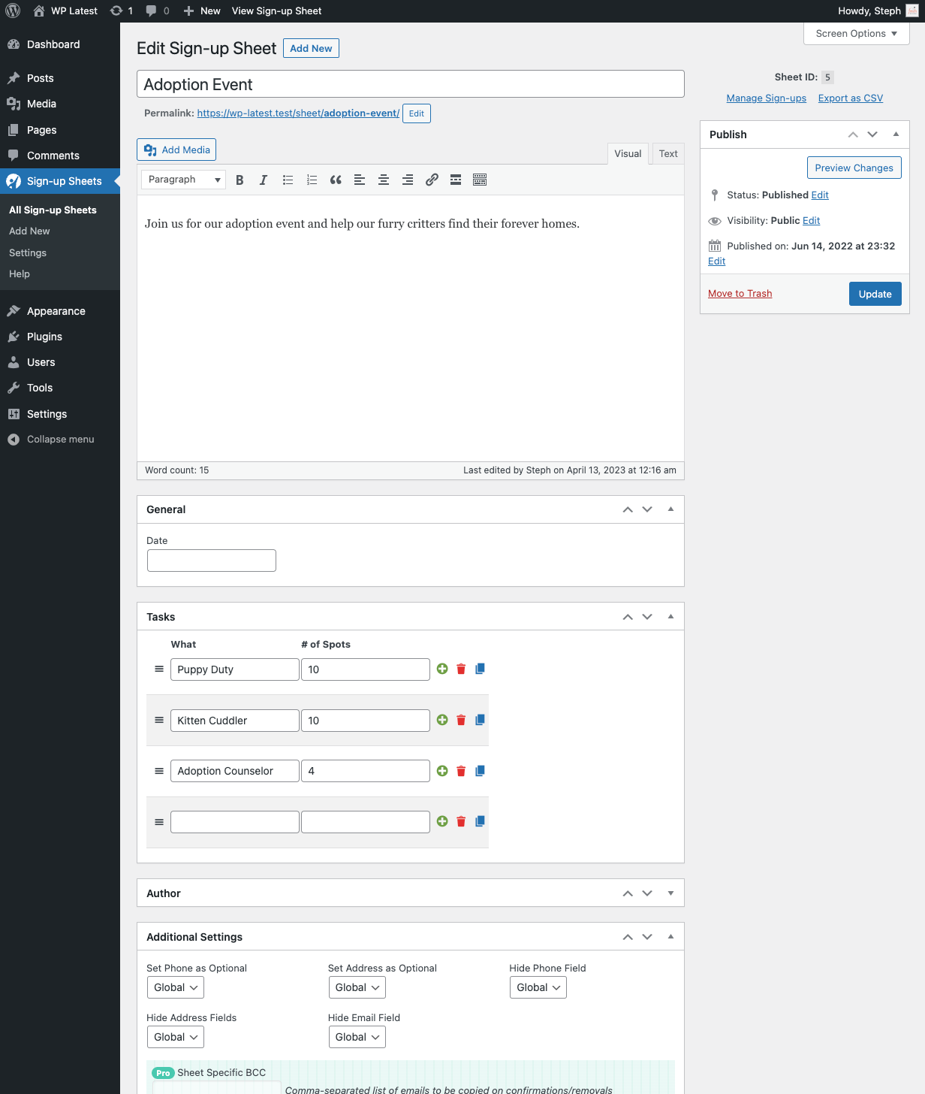The image size is (925, 1094).
Task: Toggle the editor toolbar (kitchen sink)
Action: (x=480, y=180)
